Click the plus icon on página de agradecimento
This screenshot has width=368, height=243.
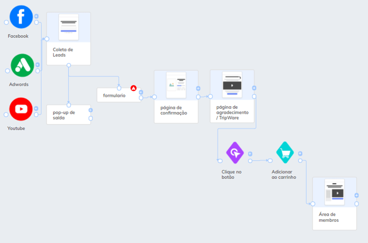click(254, 88)
